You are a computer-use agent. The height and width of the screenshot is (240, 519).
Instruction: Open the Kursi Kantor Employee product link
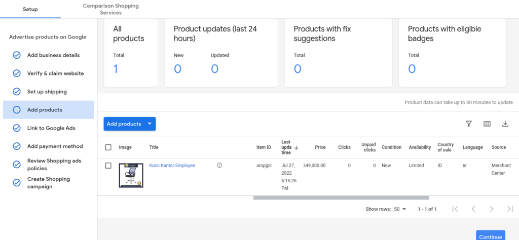[x=172, y=165]
